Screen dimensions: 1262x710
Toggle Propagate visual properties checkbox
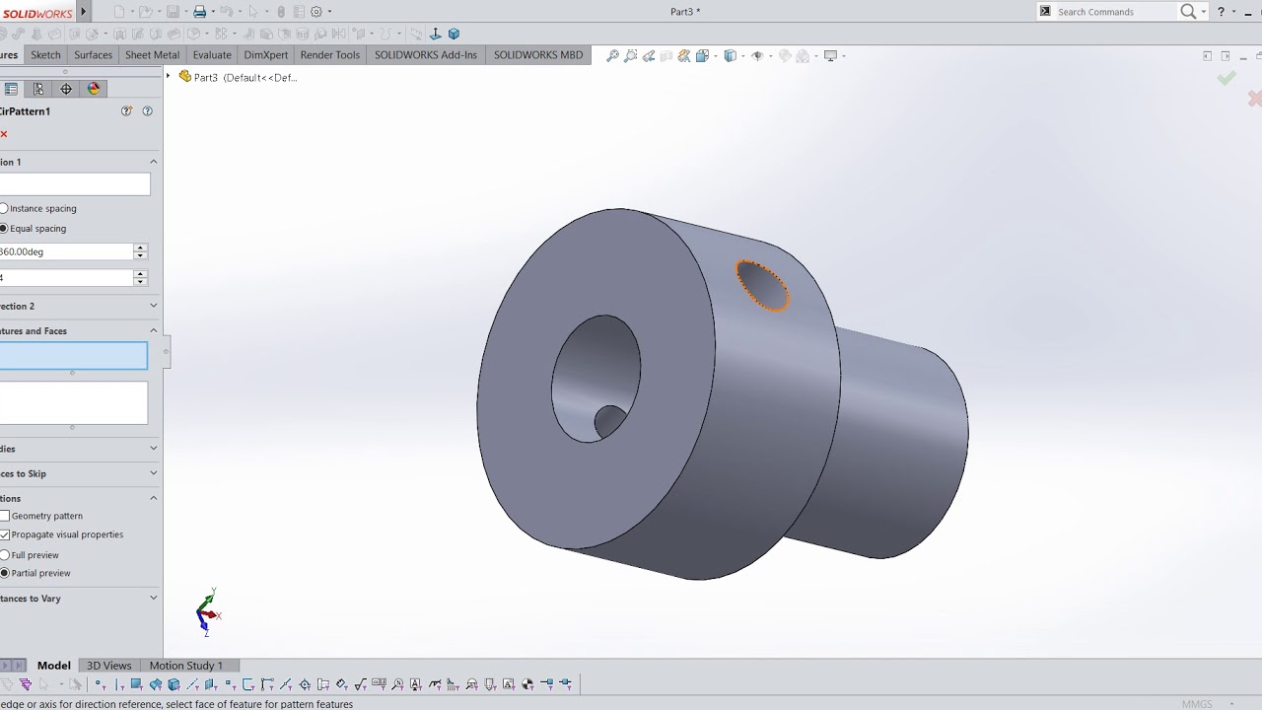(x=5, y=534)
